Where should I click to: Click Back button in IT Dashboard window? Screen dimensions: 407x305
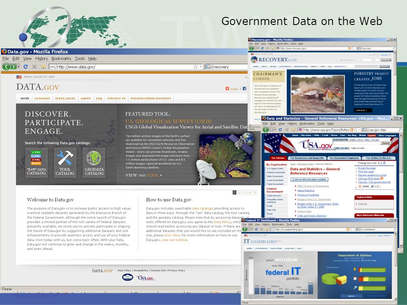245,229
